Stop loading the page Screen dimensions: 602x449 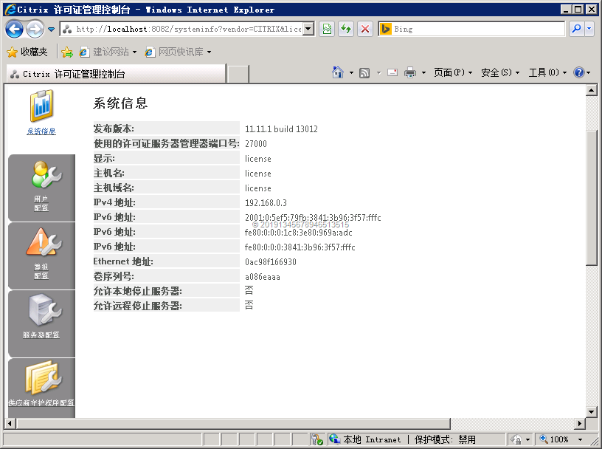364,29
